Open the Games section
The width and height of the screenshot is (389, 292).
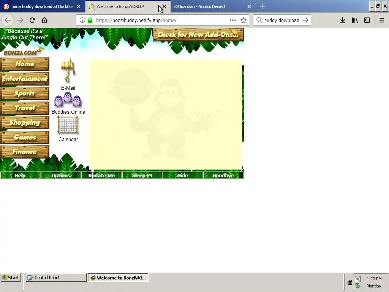(x=25, y=137)
